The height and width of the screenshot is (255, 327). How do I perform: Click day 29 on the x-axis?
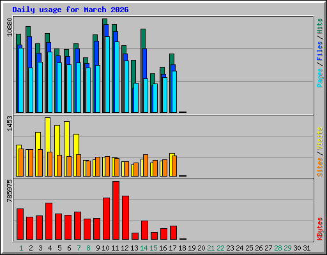[287, 248]
